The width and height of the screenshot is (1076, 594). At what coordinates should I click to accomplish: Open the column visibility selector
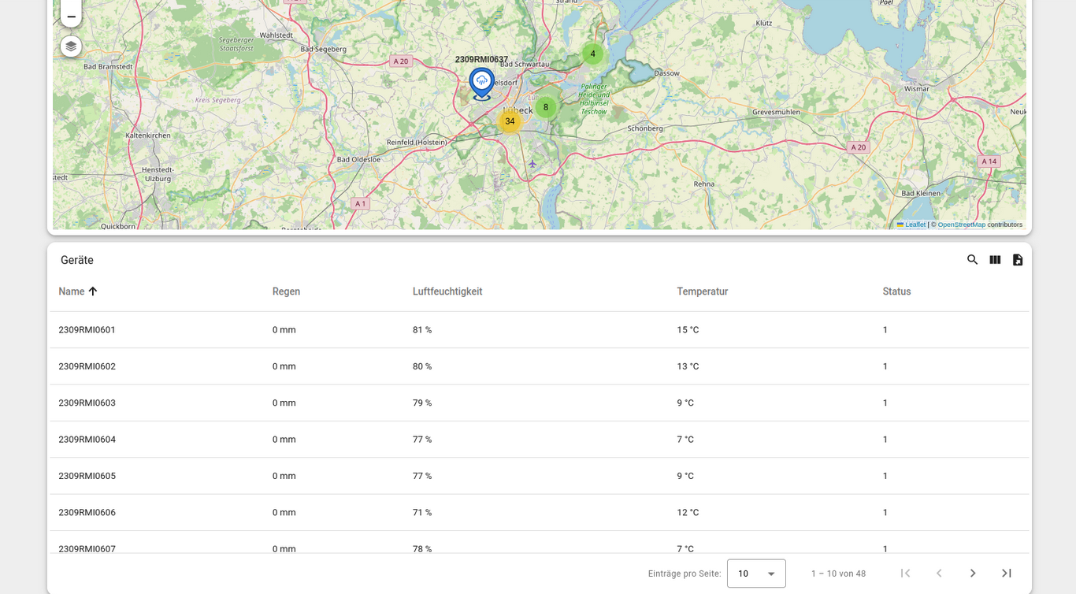[x=995, y=260]
